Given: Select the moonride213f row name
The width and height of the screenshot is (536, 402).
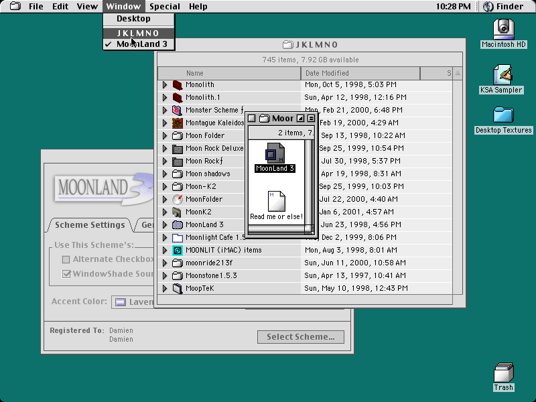Looking at the screenshot, I should (x=209, y=263).
